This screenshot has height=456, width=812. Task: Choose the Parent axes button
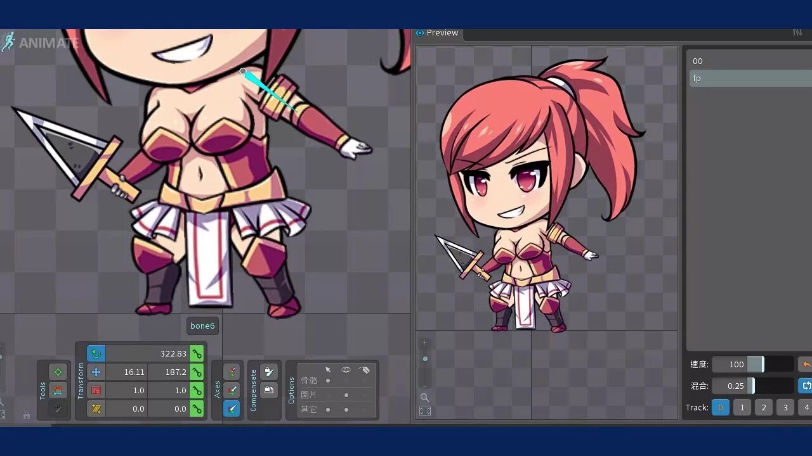(232, 390)
